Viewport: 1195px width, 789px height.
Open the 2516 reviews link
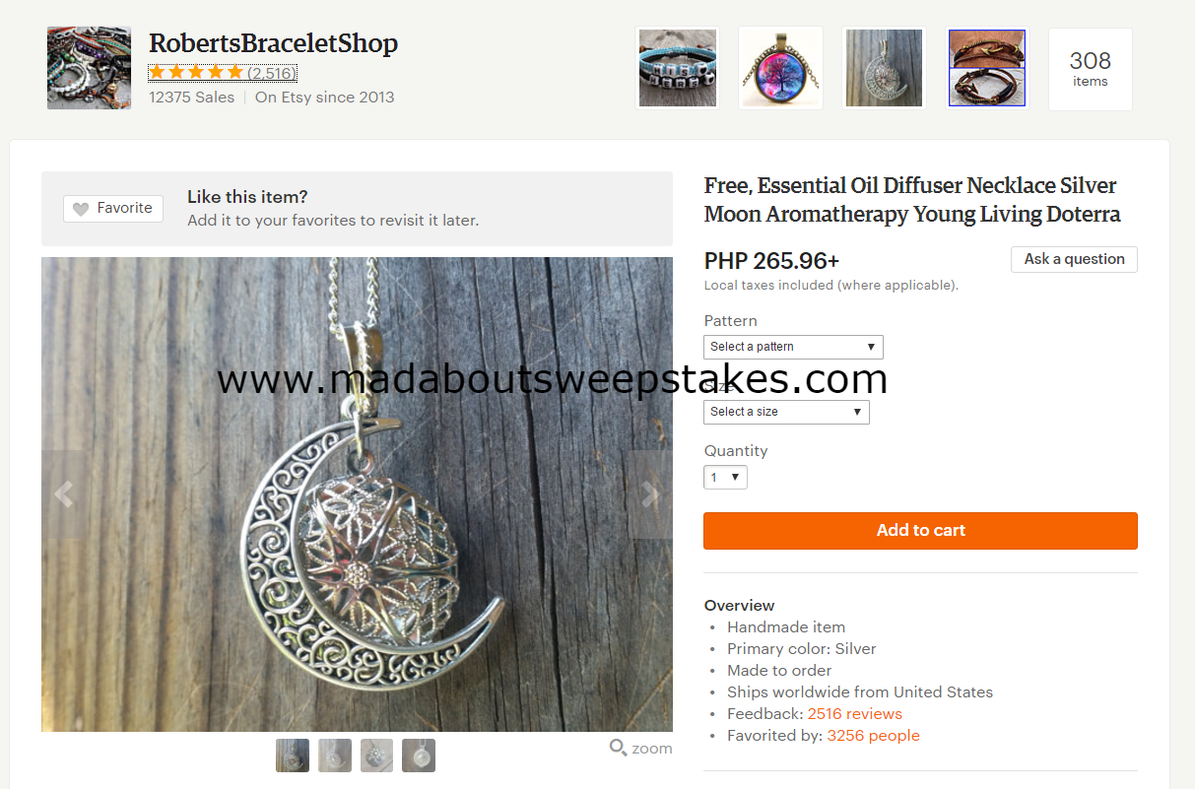[854, 714]
